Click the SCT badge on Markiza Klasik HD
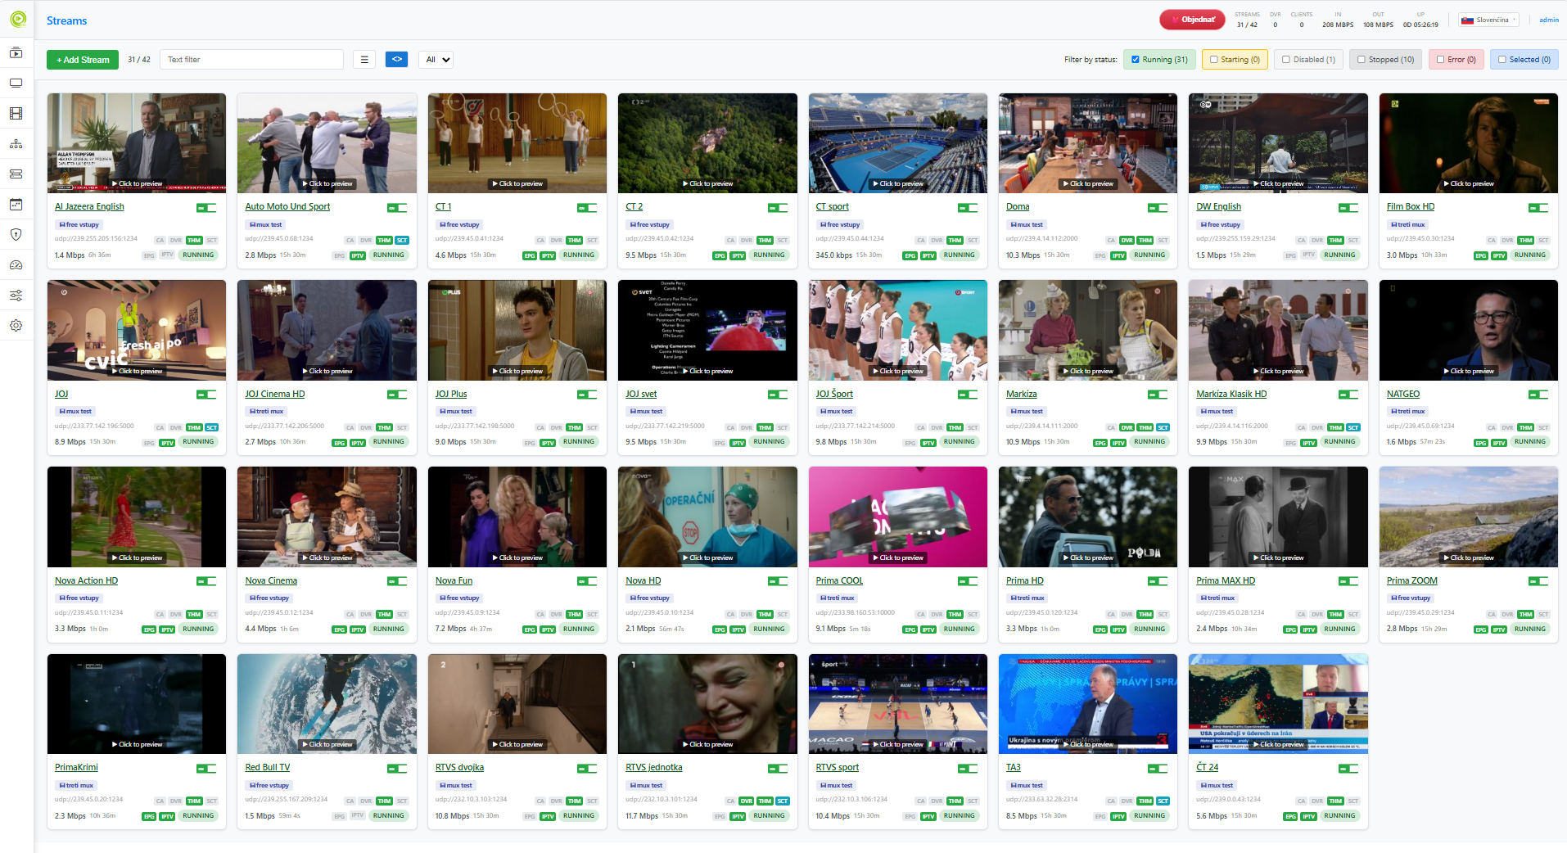1567x853 pixels. coord(1353,428)
